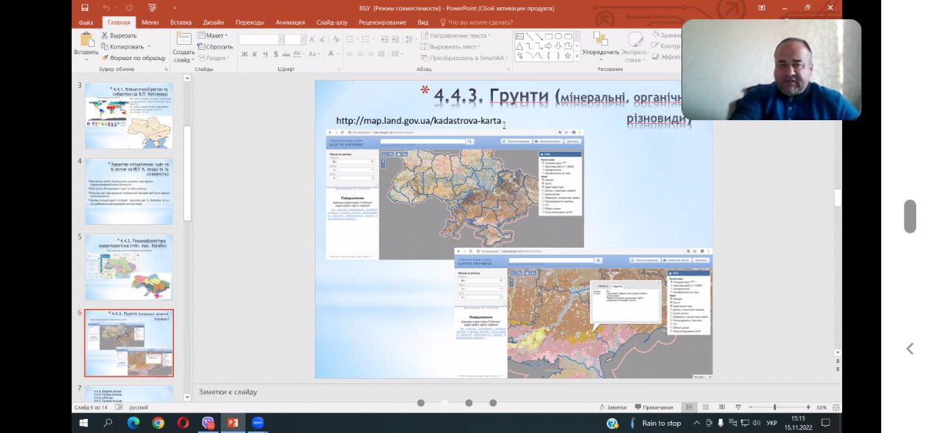Toggle bold (Ж) formatting
Screen dimensions: 939x433
(245, 54)
